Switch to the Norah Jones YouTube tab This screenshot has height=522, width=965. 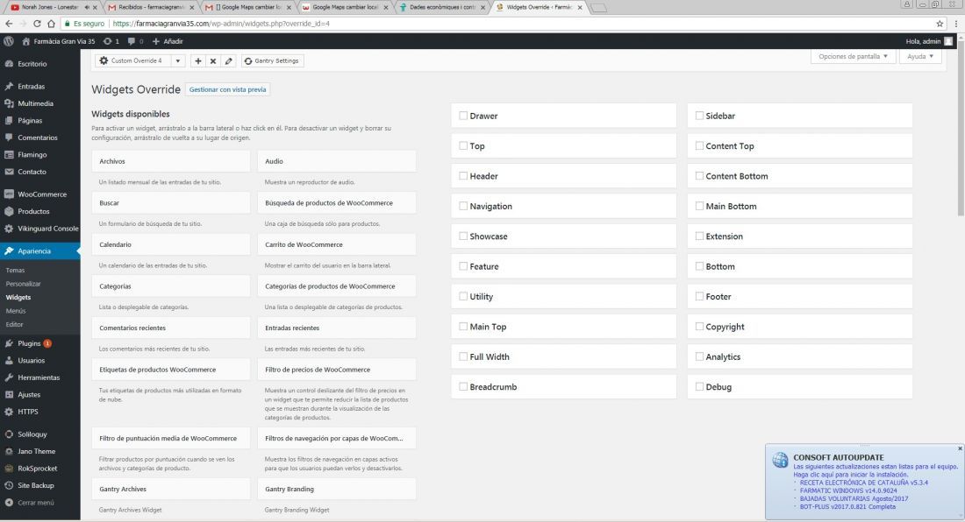53,7
